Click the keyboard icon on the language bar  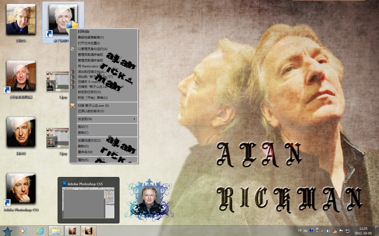[x=306, y=231]
